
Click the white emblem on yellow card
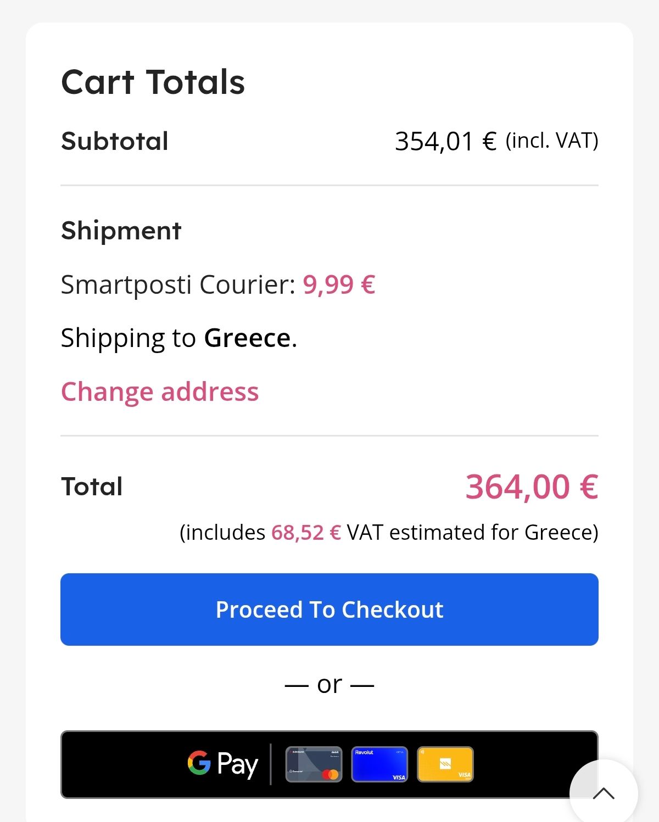click(445, 763)
